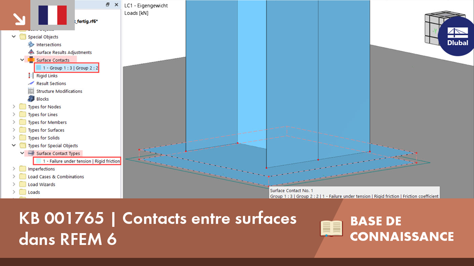Viewport: 474px width, 266px height.
Task: Click the orange Surface Contacts icon
Action: [x=31, y=60]
